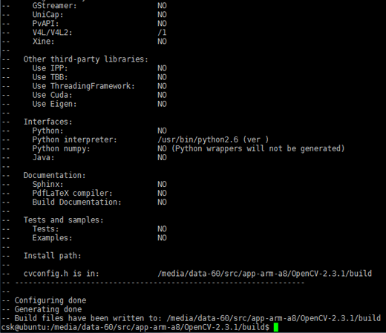Click the V4L/V4L2 value '/1'

162,33
